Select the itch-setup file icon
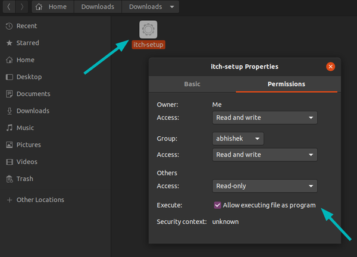The image size is (357, 257). (x=148, y=29)
